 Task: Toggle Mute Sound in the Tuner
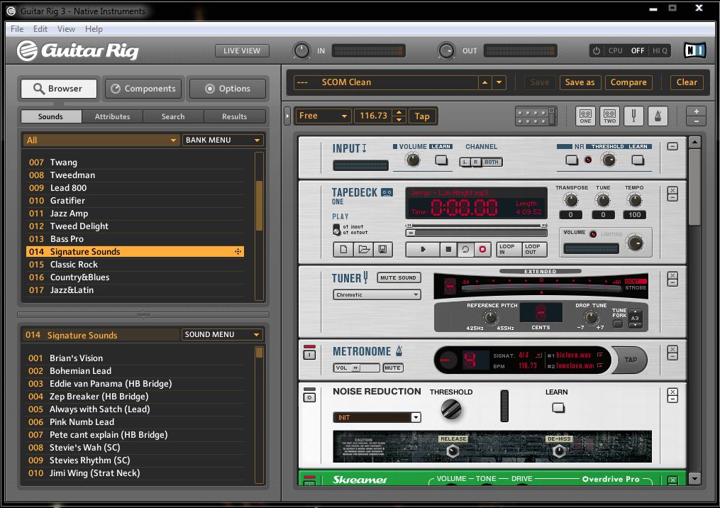398,277
